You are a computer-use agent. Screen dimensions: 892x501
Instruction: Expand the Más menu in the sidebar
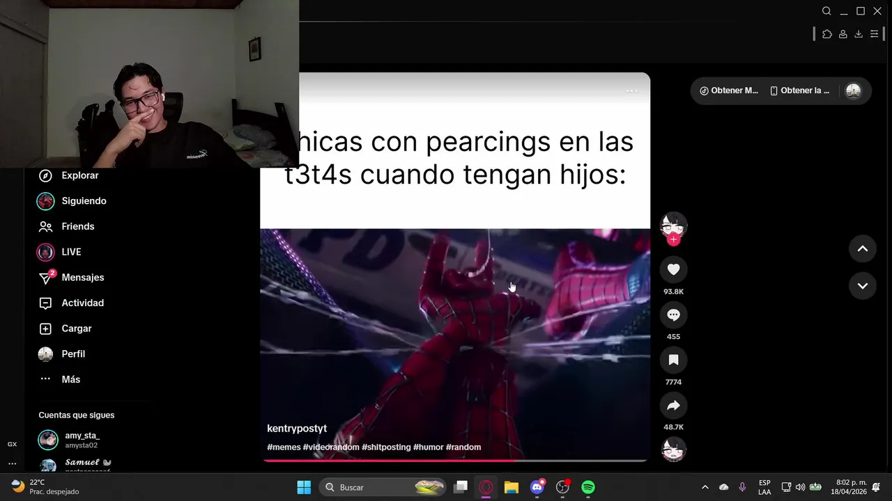click(x=60, y=379)
